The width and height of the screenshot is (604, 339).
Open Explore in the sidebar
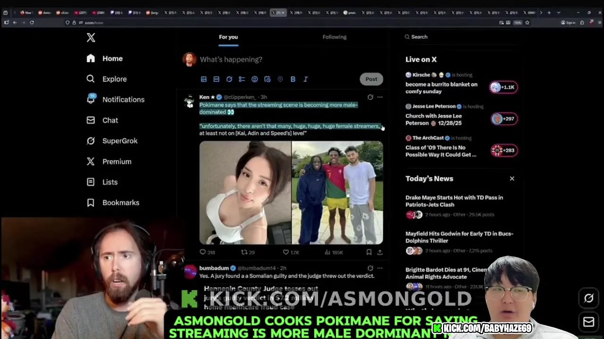(107, 79)
